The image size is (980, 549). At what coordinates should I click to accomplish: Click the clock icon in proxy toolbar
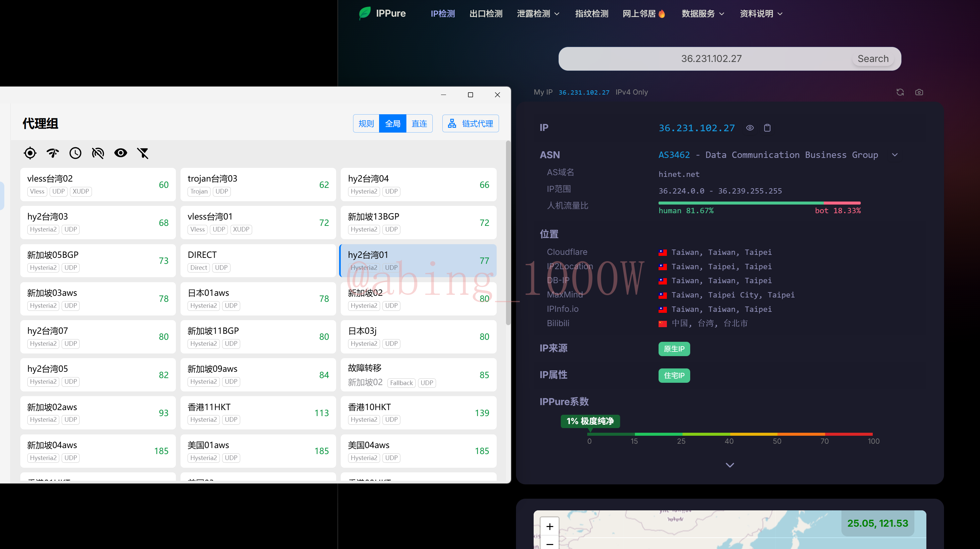(x=75, y=153)
